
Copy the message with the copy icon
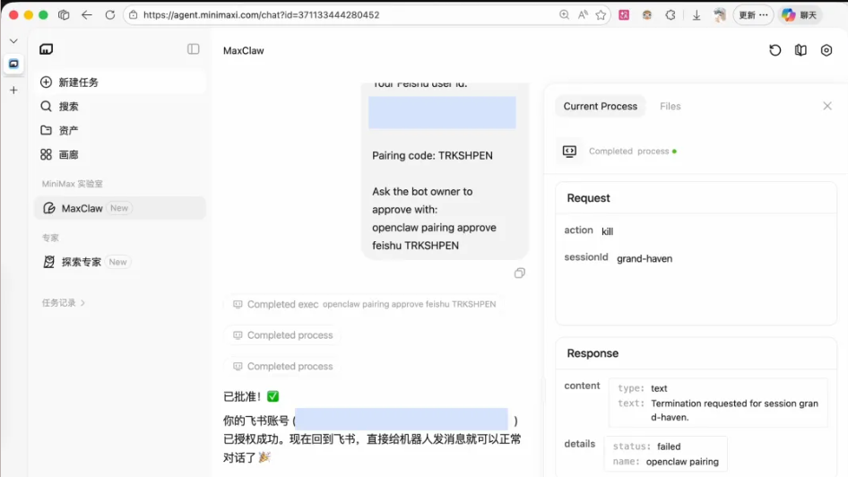[520, 273]
